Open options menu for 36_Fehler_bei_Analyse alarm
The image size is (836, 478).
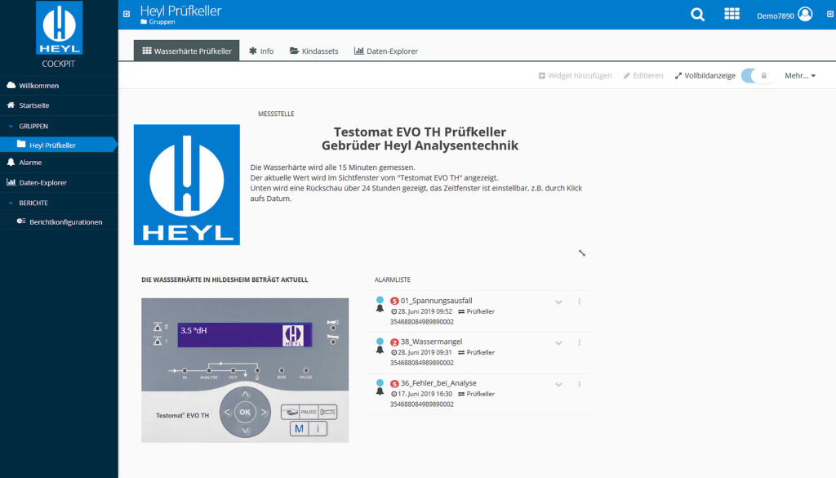click(x=579, y=384)
